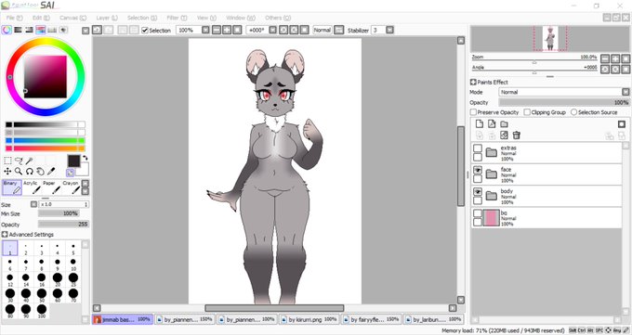Click the Undo button in toolbar

(98, 31)
